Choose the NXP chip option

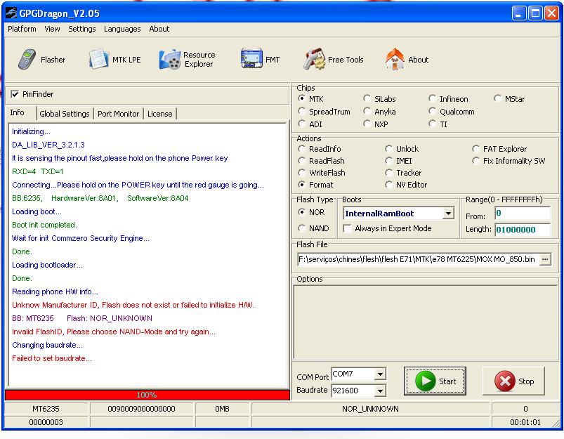[367, 124]
